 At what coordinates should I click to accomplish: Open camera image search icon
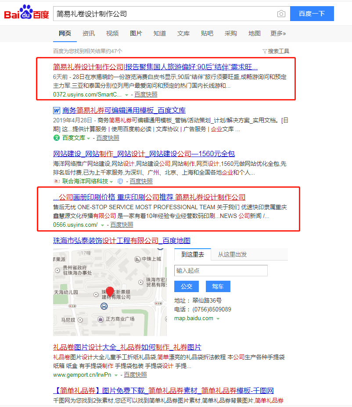(281, 14)
